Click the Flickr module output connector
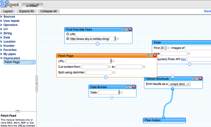This screenshot has width=211, height=127. pyautogui.click(x=189, y=64)
